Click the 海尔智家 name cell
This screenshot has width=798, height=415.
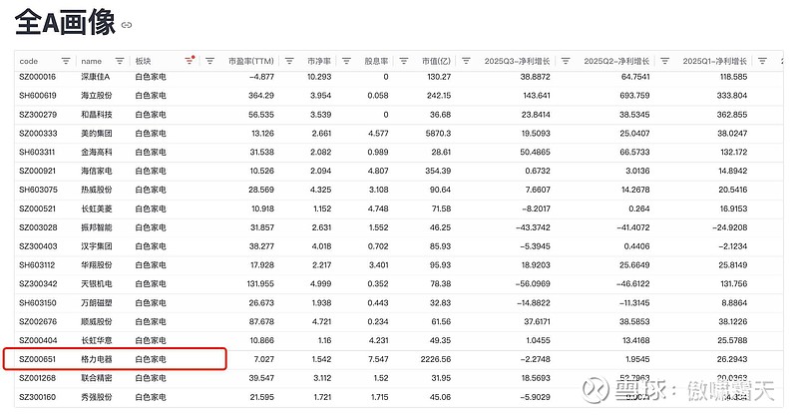tap(98, 171)
